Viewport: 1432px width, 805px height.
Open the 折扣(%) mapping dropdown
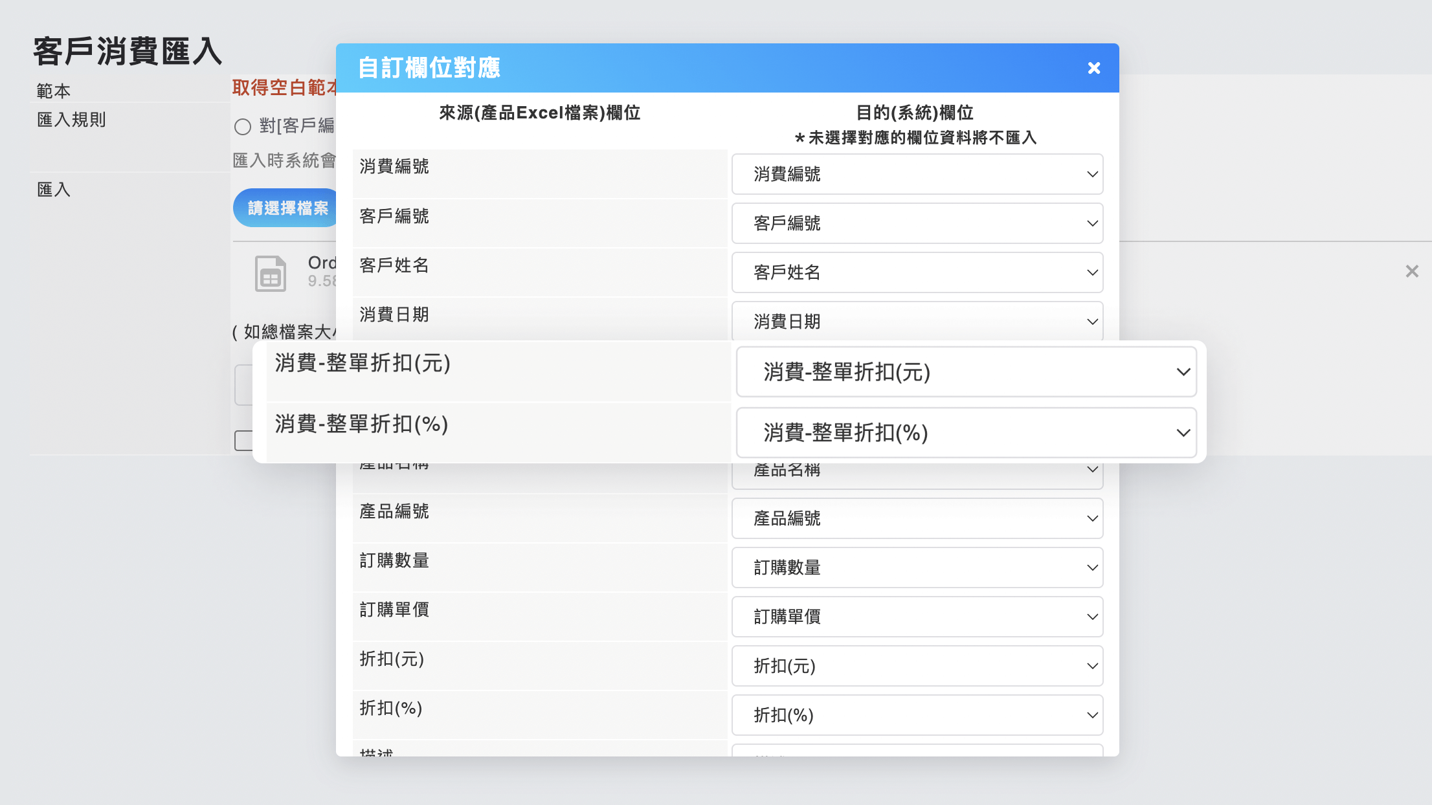[917, 715]
